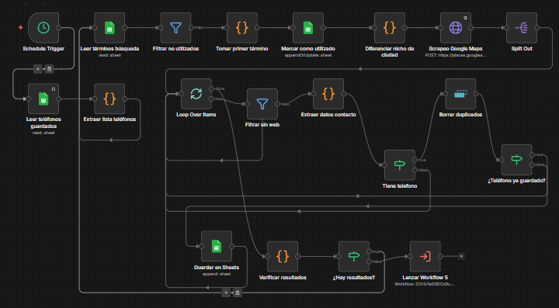Click the Guardar en Sheets input connector
The height and width of the screenshot is (308, 559).
coord(201,247)
